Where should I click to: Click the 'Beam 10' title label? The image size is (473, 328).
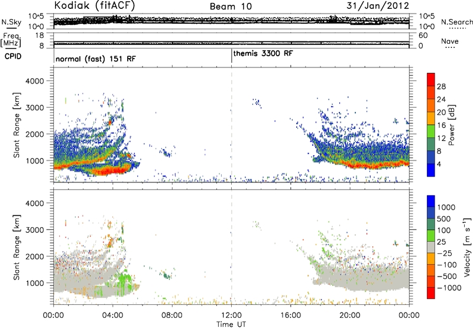point(231,7)
